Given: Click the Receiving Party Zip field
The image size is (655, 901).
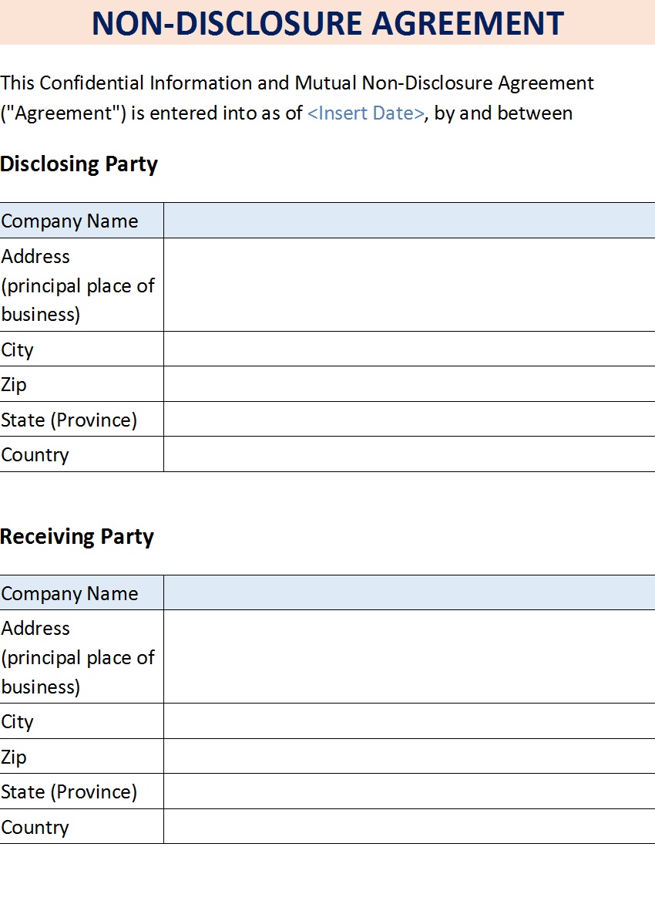Looking at the screenshot, I should 409,756.
